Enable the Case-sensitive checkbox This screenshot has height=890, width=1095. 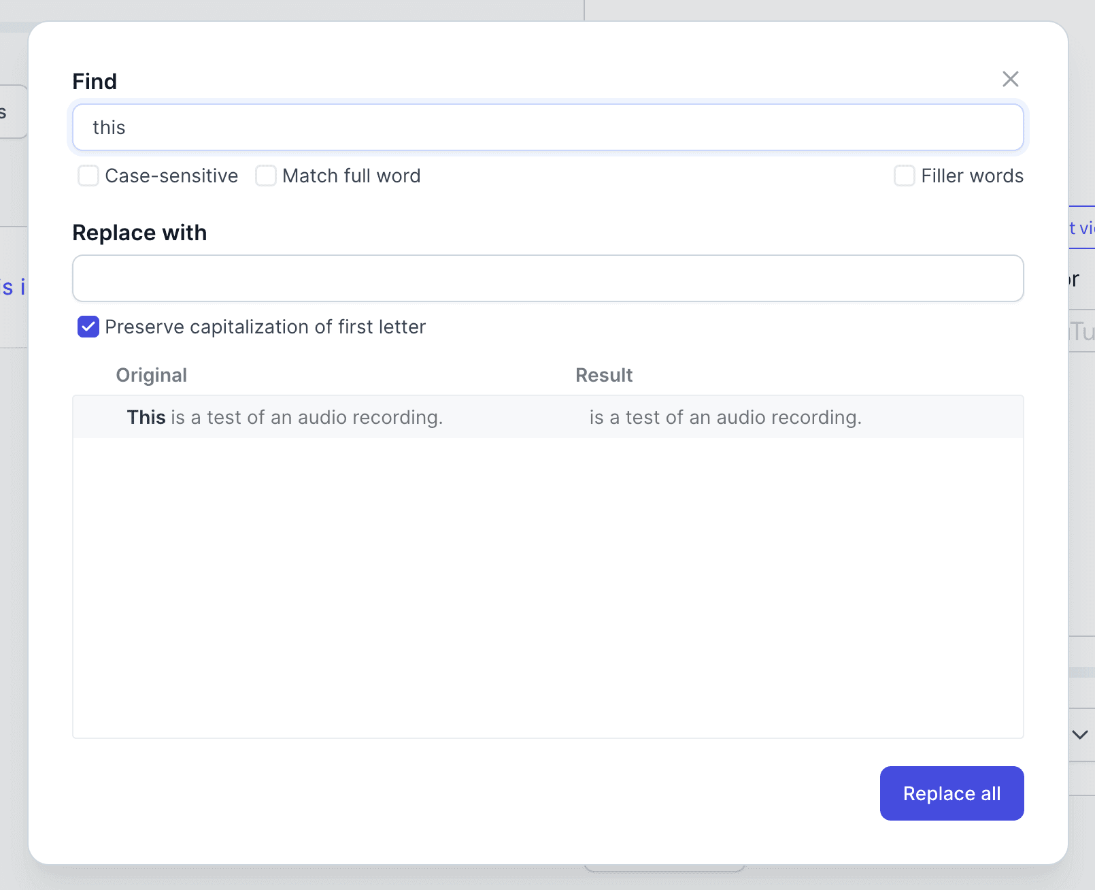88,176
